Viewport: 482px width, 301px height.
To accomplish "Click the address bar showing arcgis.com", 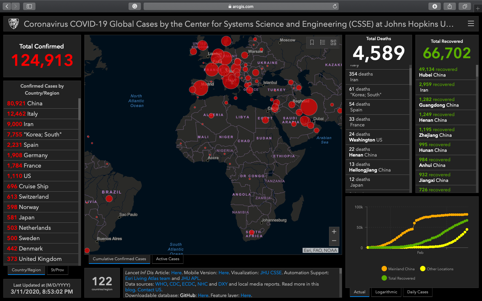I will 241,6.
